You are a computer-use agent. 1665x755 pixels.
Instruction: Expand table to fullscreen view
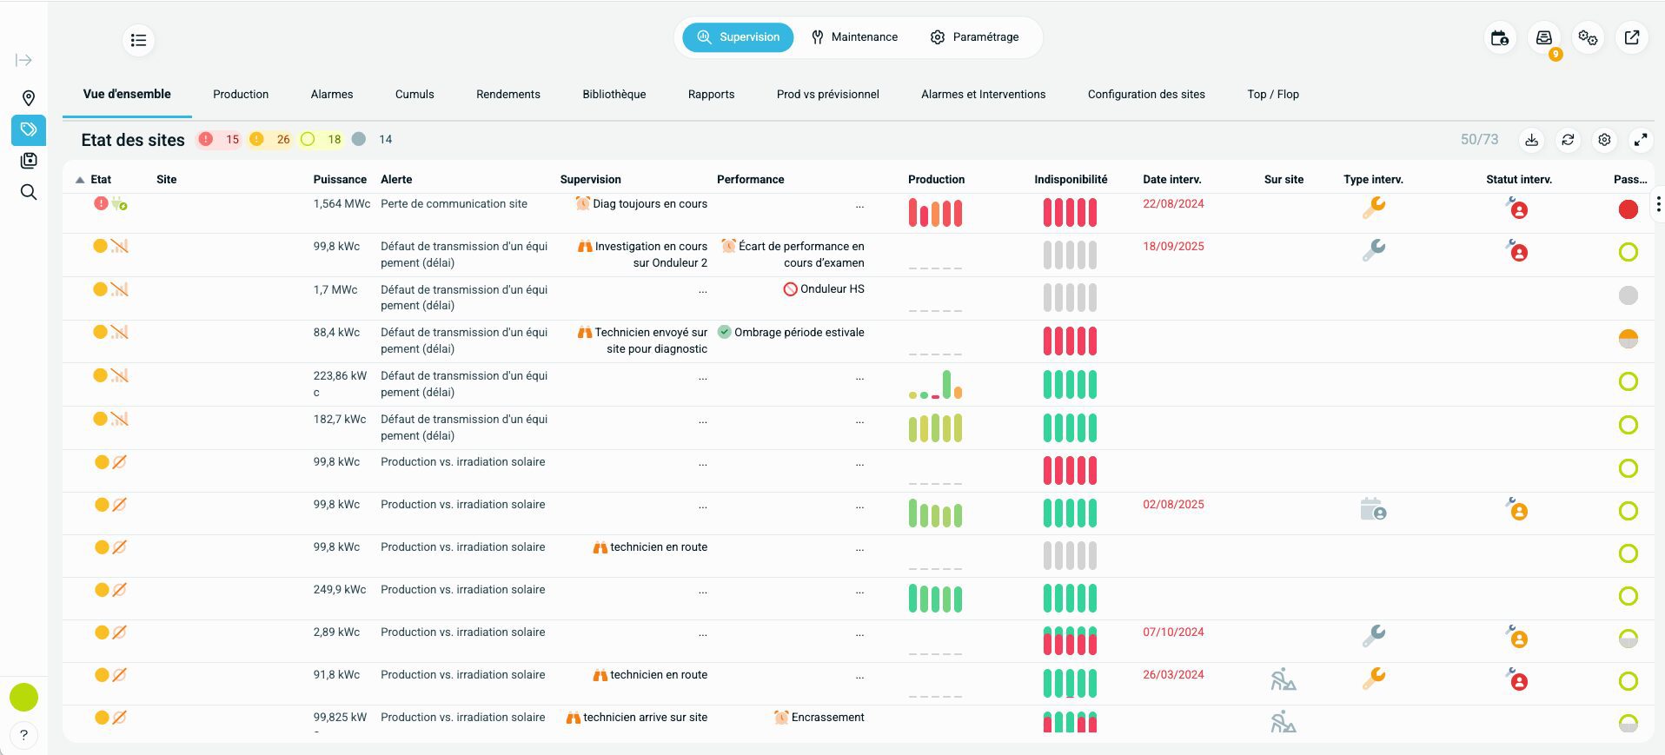(1640, 140)
